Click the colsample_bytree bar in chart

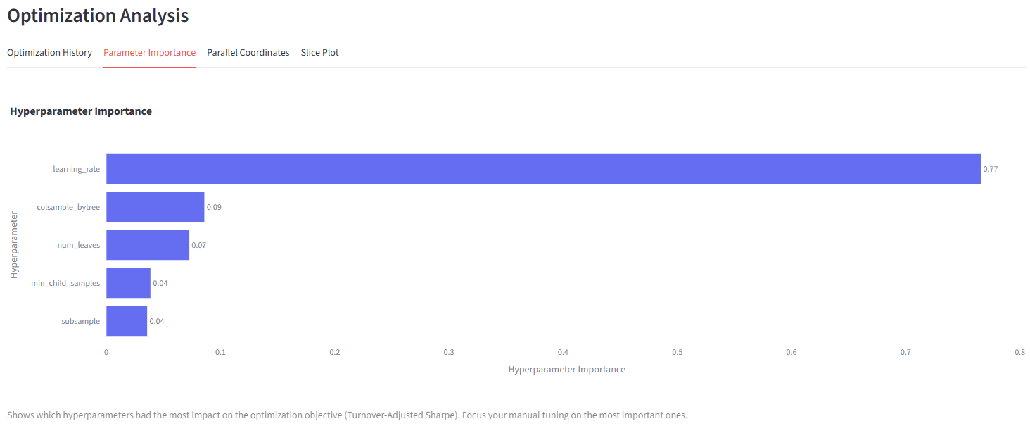155,207
